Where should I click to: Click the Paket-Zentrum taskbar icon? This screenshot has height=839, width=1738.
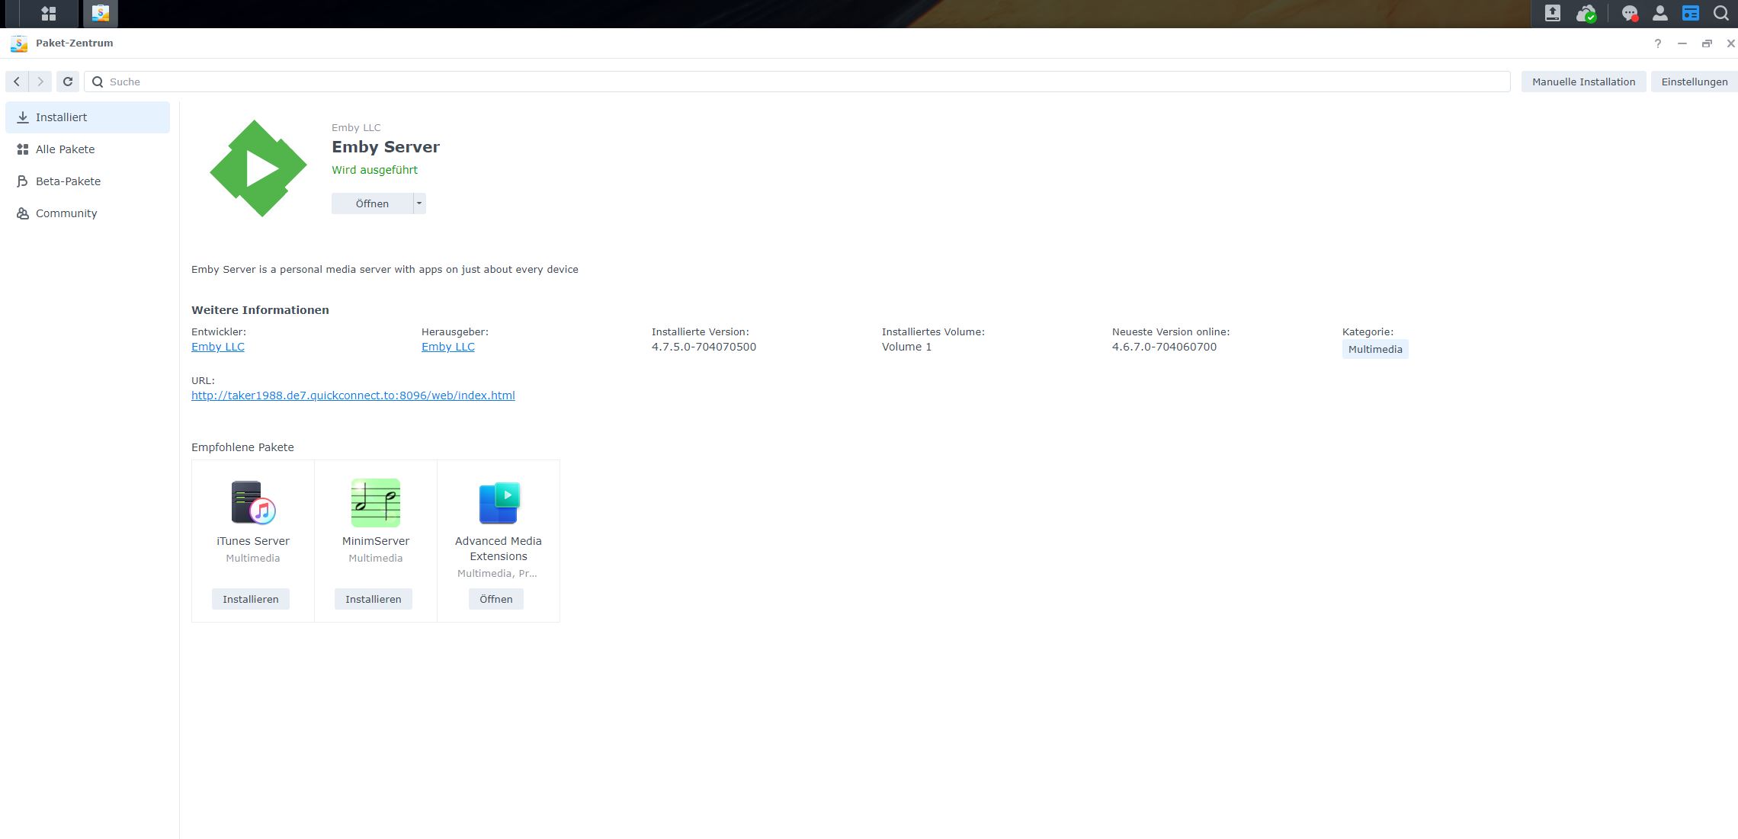(x=100, y=13)
